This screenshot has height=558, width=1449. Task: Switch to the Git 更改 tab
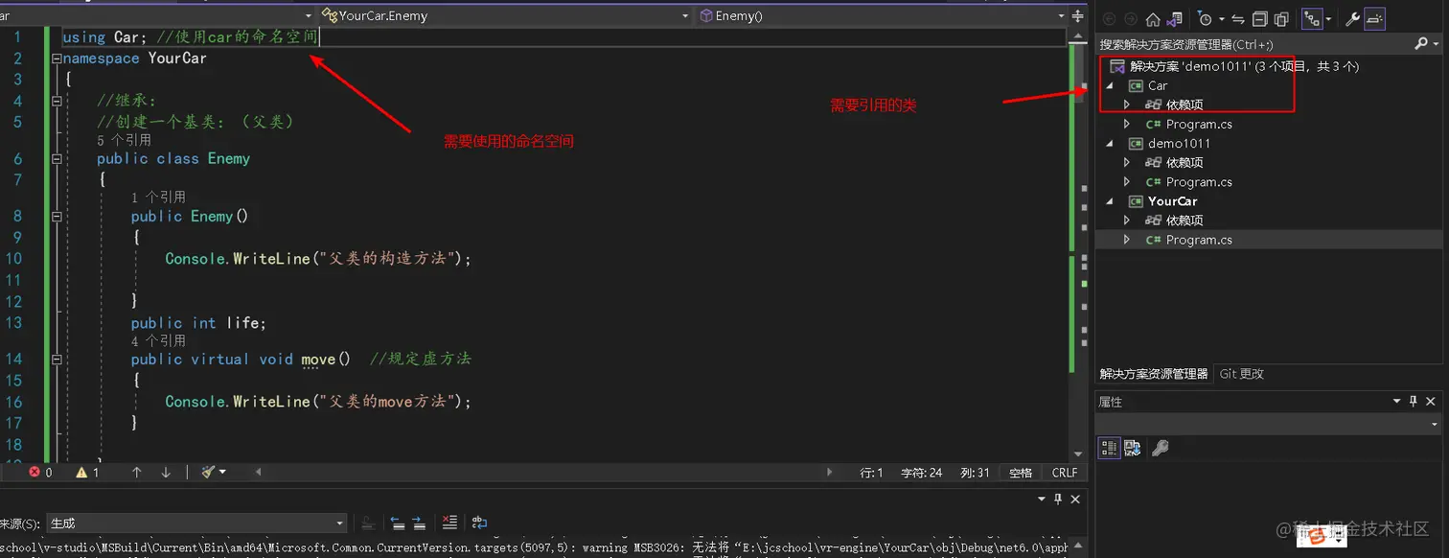pyautogui.click(x=1242, y=374)
